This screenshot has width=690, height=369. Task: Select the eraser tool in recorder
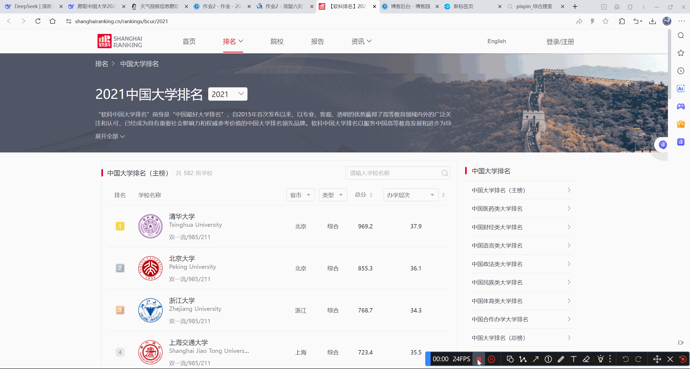pyautogui.click(x=586, y=359)
